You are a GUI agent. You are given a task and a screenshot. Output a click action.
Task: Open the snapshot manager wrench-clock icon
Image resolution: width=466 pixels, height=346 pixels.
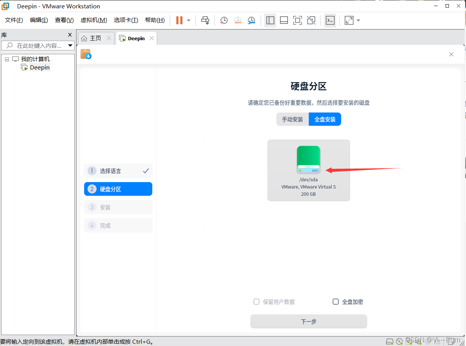pos(252,20)
